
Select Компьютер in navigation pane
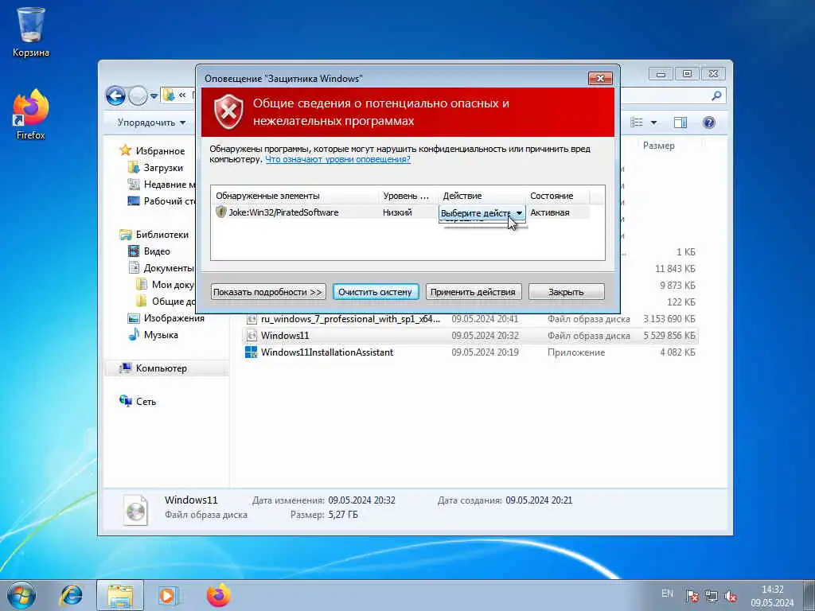161,368
